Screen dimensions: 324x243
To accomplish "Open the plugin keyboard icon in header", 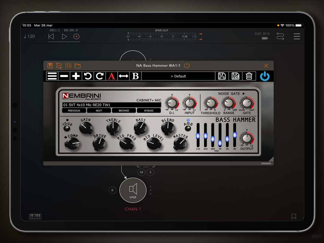I will [x=50, y=66].
